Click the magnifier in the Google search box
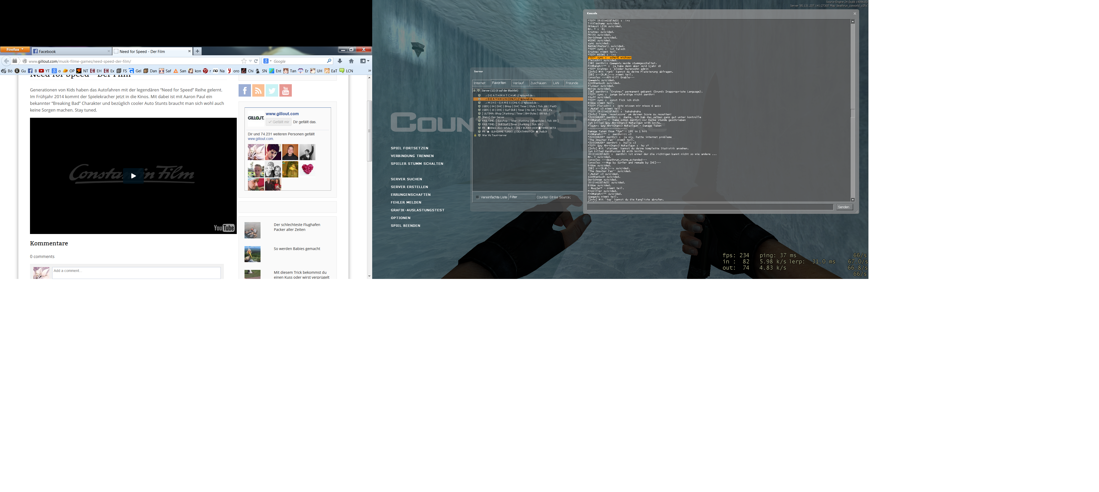 point(329,61)
